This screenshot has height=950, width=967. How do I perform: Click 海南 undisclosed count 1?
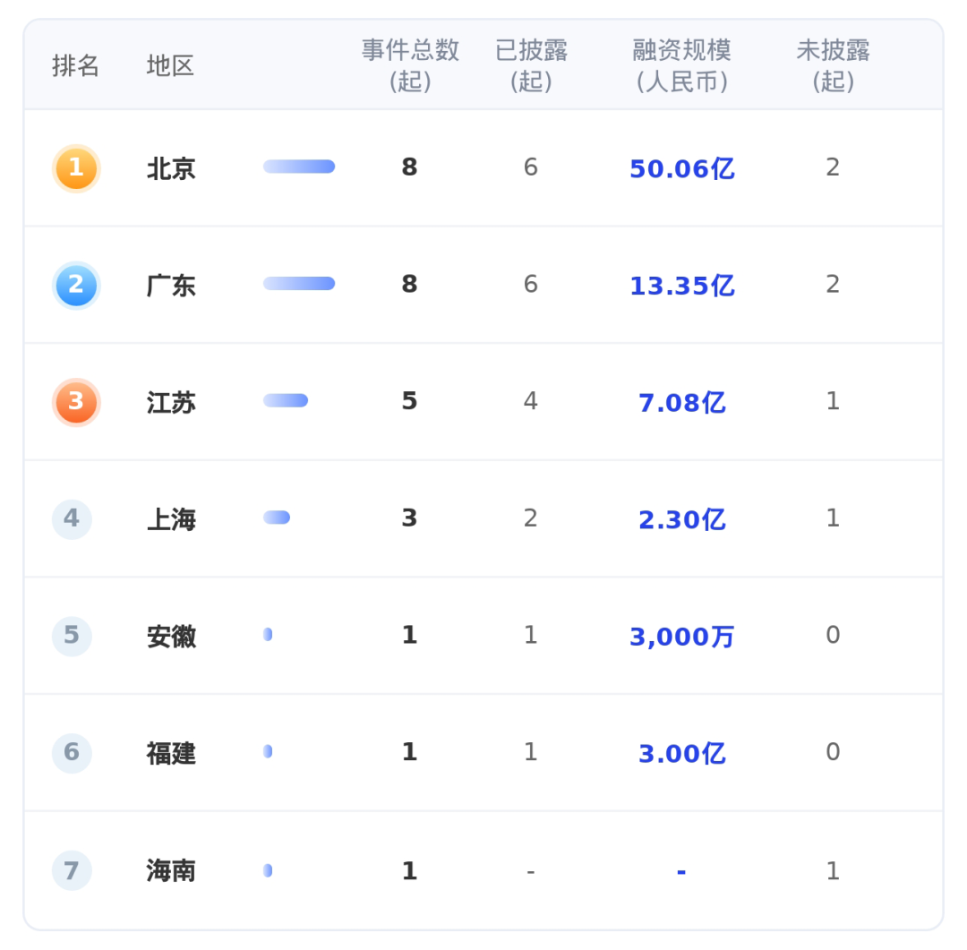(x=833, y=870)
